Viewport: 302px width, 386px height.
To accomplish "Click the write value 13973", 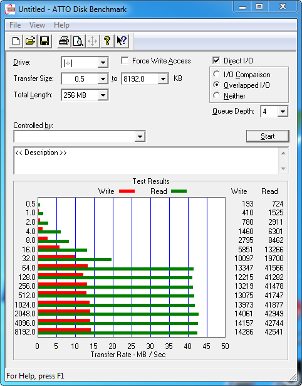I will 244,305.
